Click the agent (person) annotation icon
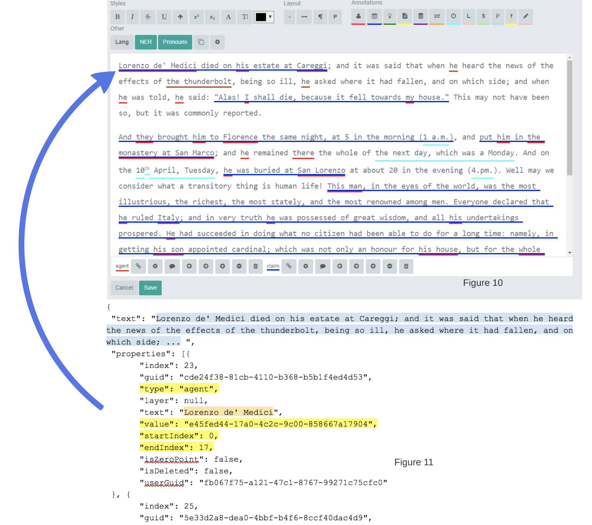Image resolution: width=592 pixels, height=525 pixels. [x=358, y=16]
